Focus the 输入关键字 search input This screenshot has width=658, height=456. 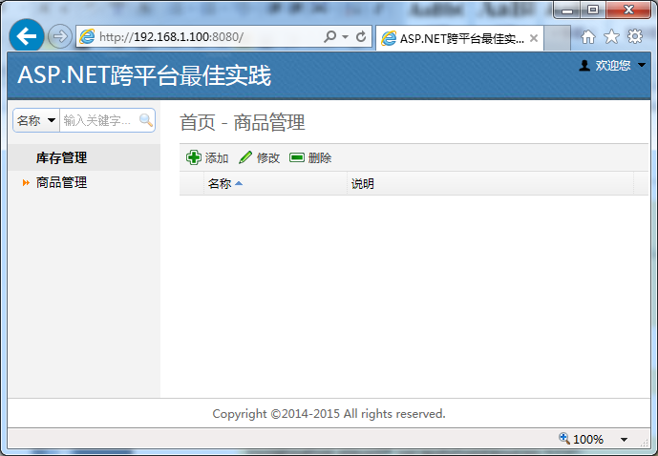click(99, 121)
